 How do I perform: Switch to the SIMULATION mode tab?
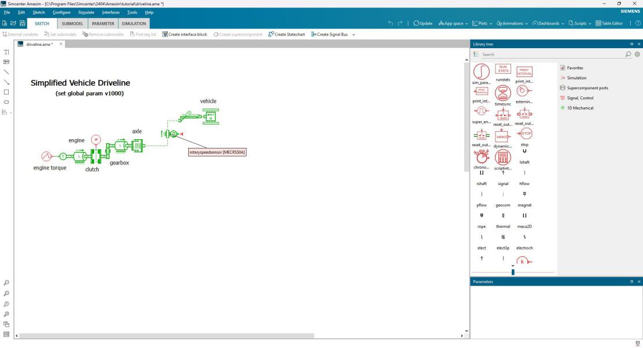[134, 23]
